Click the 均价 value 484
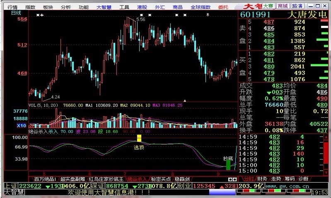 click(x=322, y=86)
